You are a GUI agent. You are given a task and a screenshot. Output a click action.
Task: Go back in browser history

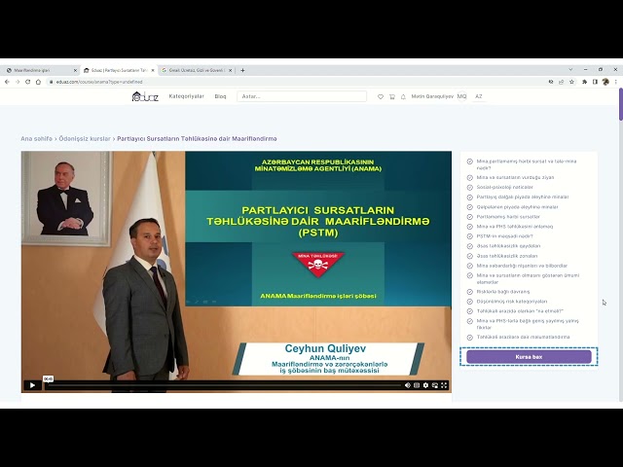(7, 82)
